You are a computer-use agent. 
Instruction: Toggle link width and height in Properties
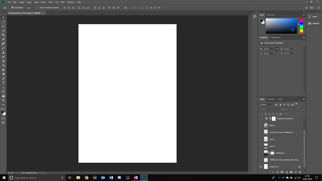pos(277,49)
